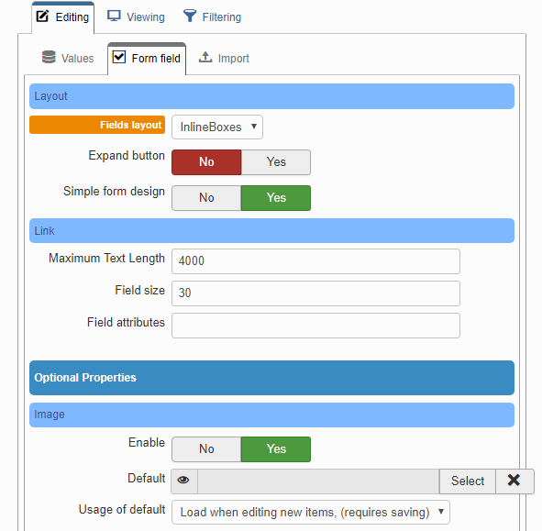Screen dimensions: 542x531
Task: Open the Usage of default dropdown
Action: [x=311, y=512]
